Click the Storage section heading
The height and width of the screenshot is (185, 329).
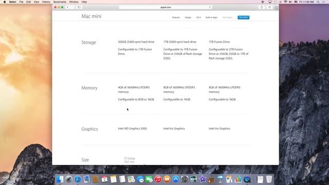point(88,42)
